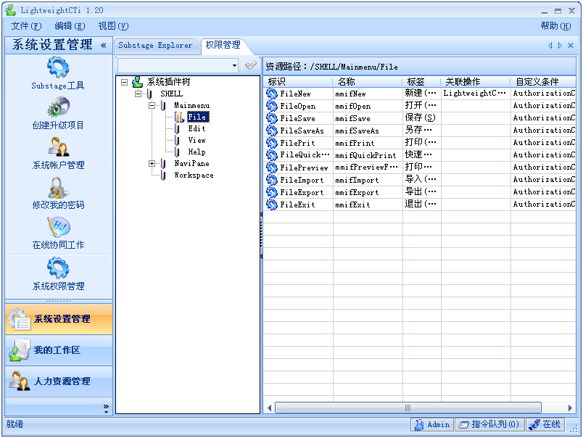Click the 自定义条件 column header

click(543, 82)
